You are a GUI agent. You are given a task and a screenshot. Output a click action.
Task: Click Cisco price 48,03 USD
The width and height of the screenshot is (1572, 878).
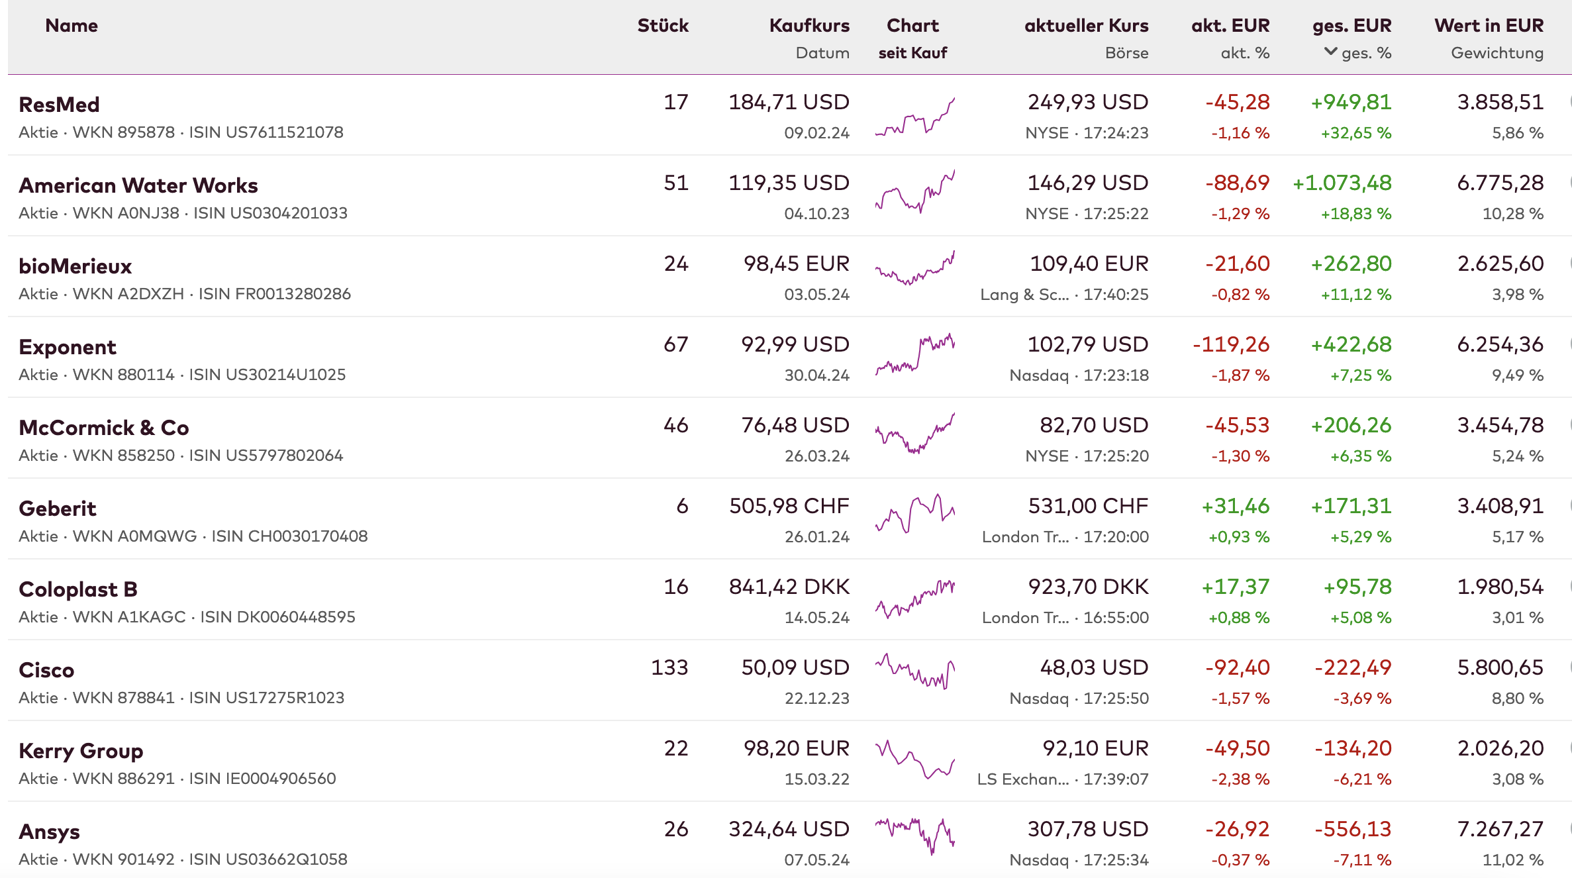click(1094, 667)
